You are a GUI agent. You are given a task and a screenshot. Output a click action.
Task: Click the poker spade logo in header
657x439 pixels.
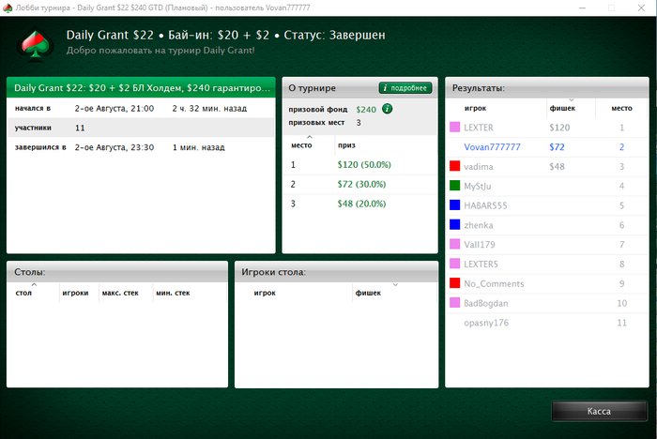point(36,44)
